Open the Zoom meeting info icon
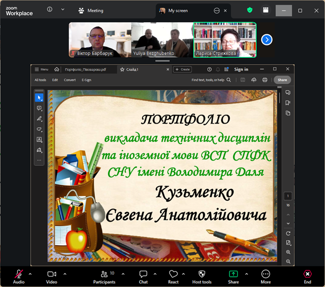Viewport: 325px width, 287px height. tap(50, 9)
